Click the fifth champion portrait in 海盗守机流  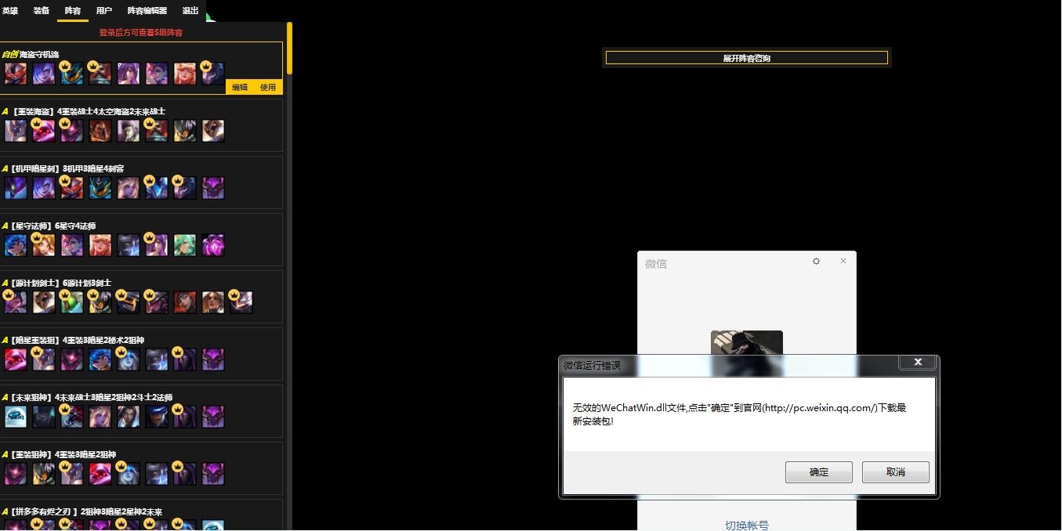point(129,74)
